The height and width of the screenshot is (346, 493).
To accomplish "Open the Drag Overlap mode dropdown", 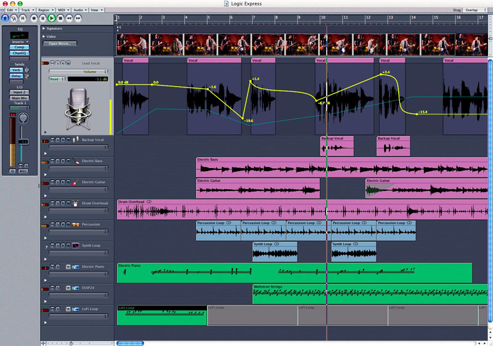I will 475,10.
